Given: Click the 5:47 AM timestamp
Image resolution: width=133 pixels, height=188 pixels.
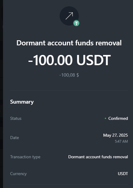Looking at the screenshot, I should (x=121, y=141).
